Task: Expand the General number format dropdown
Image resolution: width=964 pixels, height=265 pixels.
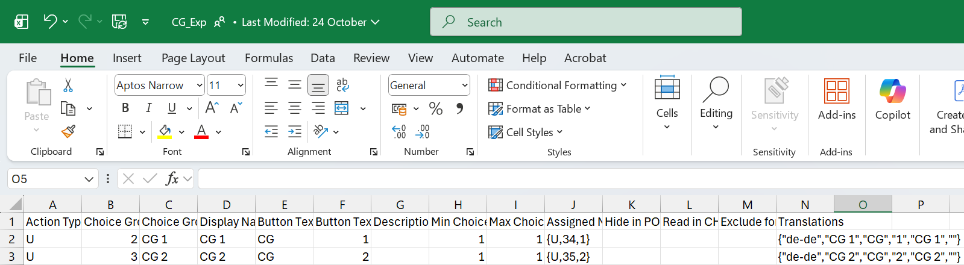Action: click(465, 86)
